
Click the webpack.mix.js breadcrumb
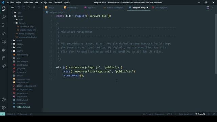tap(56, 12)
